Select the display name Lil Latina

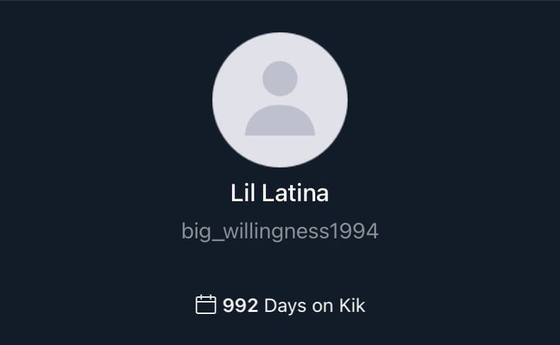(279, 193)
